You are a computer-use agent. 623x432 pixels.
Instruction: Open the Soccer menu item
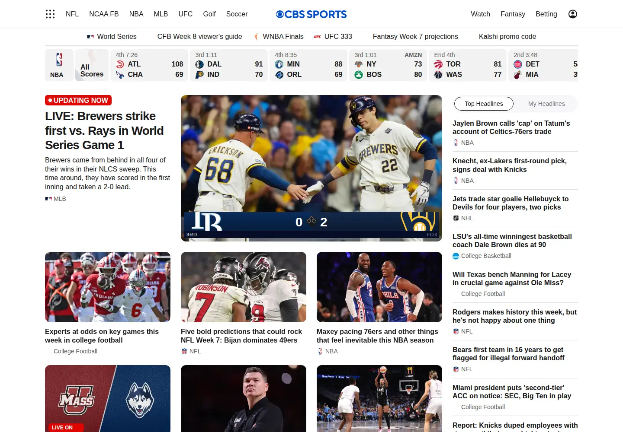point(237,14)
